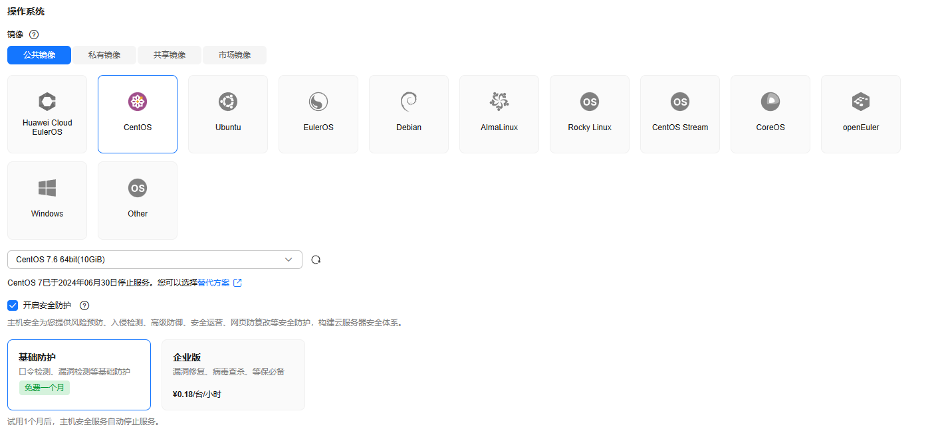Open the CentOS 7.6 64bit version dropdown

point(155,260)
